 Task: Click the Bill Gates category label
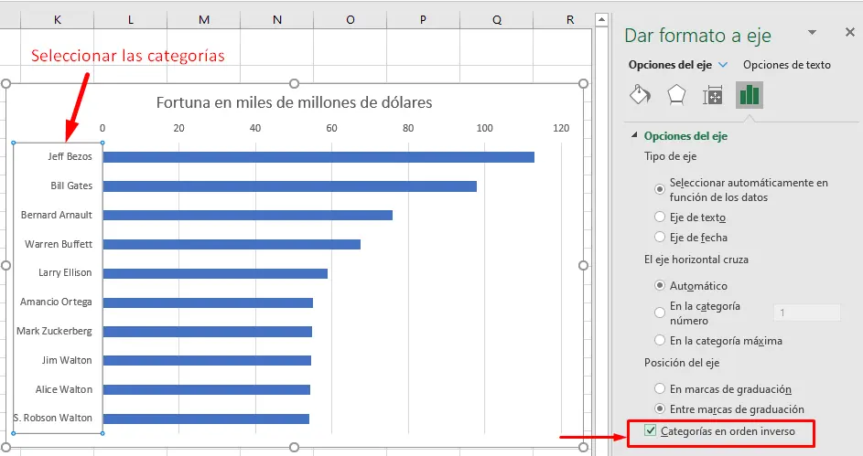tap(71, 186)
